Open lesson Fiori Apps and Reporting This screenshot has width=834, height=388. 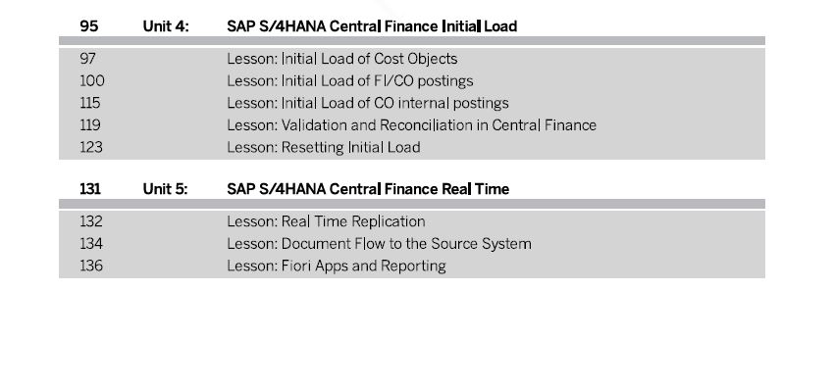(337, 266)
